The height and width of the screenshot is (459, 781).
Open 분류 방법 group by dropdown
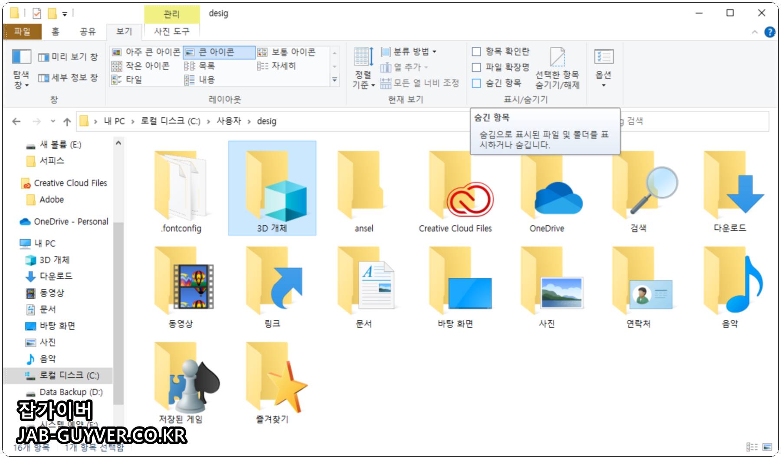click(409, 52)
